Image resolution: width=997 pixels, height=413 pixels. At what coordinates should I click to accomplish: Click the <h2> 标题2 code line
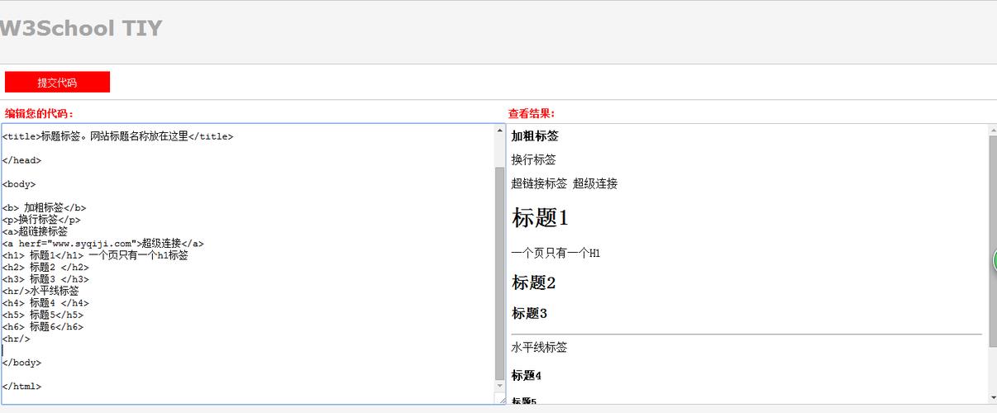click(x=45, y=267)
